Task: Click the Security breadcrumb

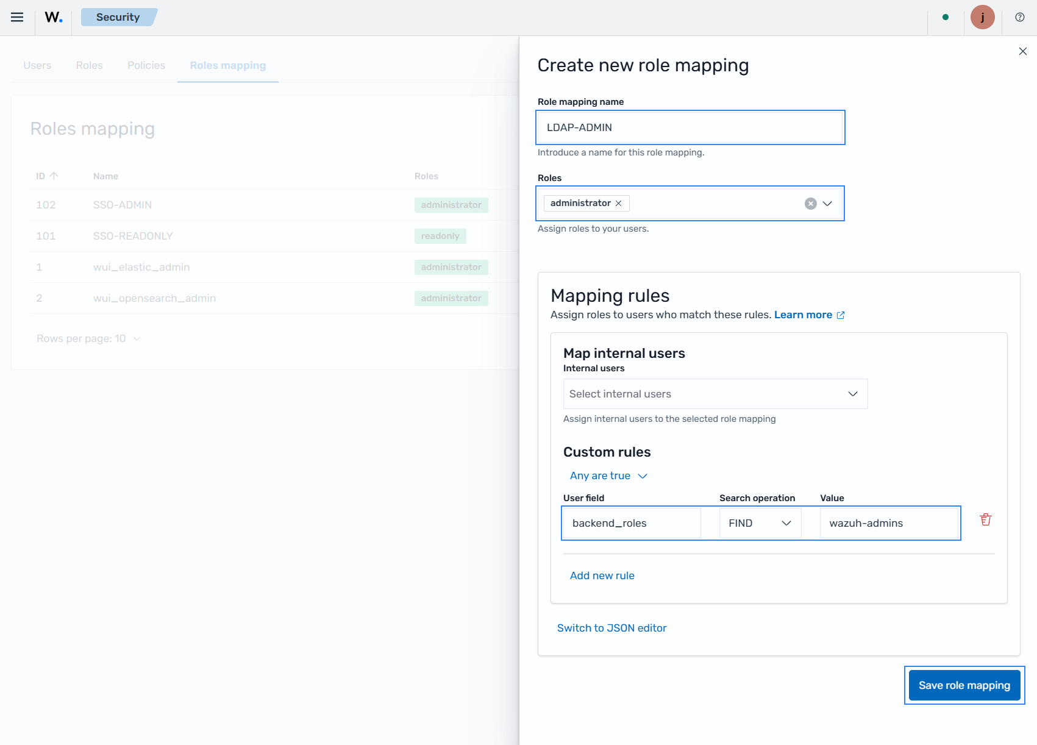Action: pyautogui.click(x=118, y=17)
